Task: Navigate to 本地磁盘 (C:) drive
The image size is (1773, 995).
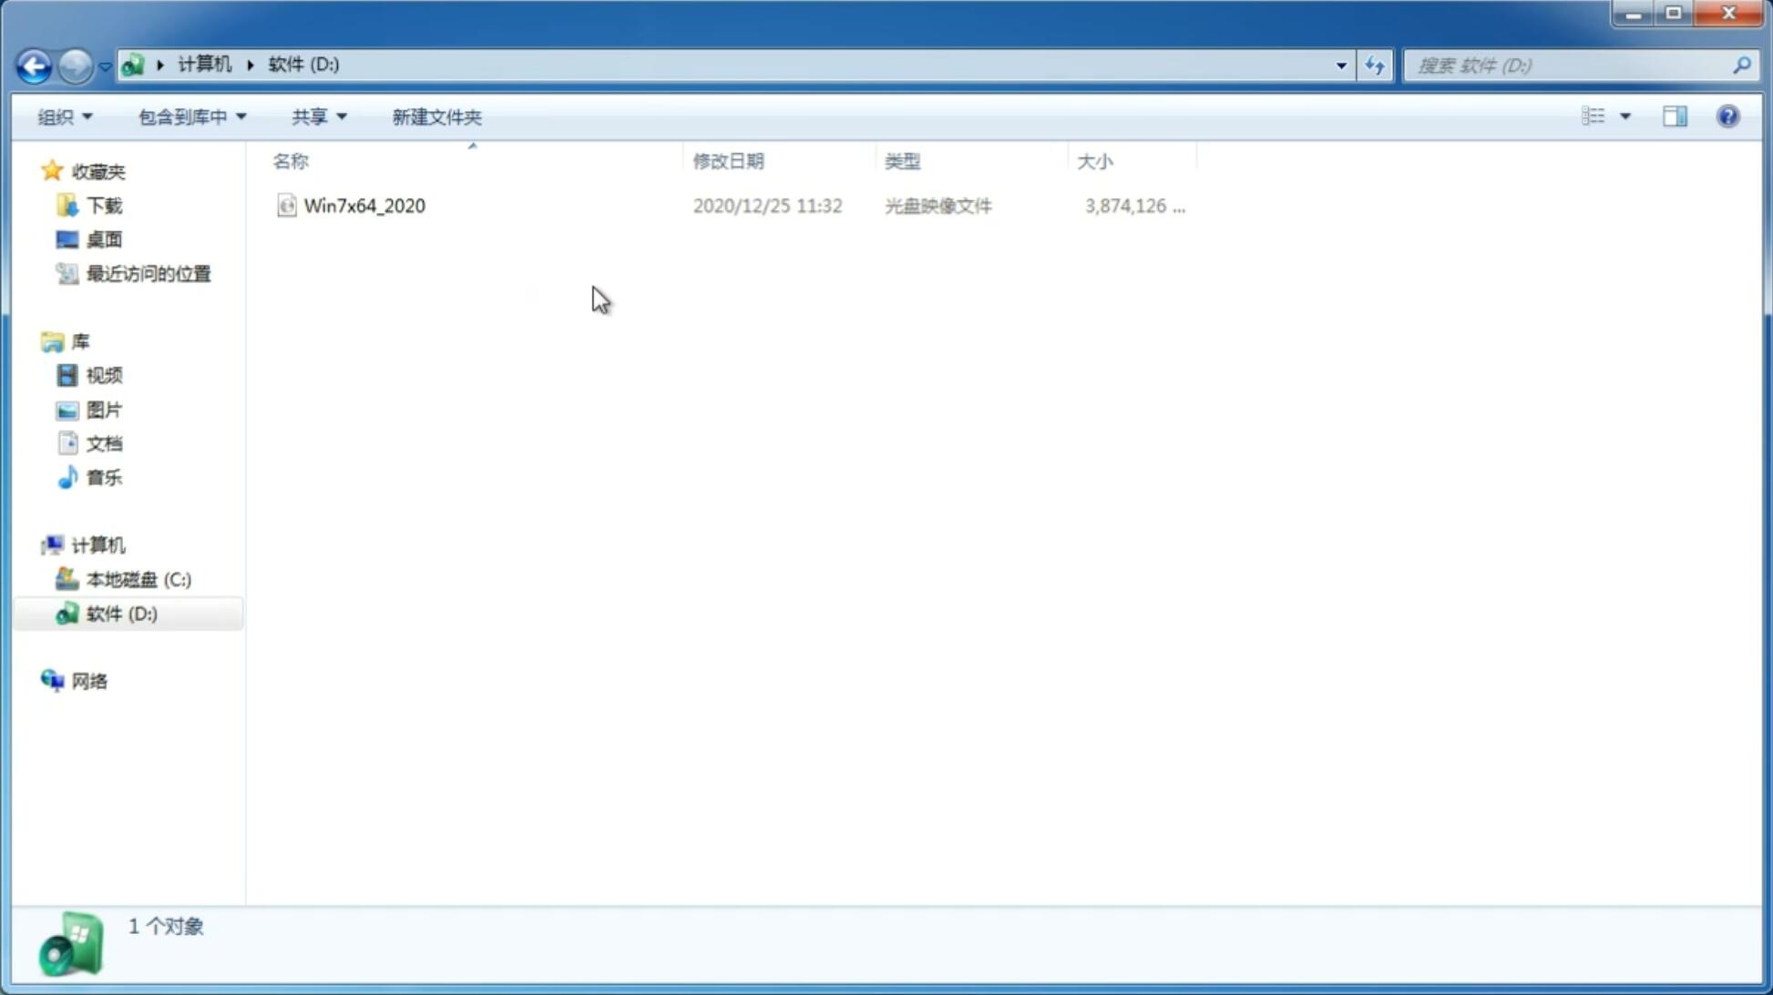Action: coord(138,579)
